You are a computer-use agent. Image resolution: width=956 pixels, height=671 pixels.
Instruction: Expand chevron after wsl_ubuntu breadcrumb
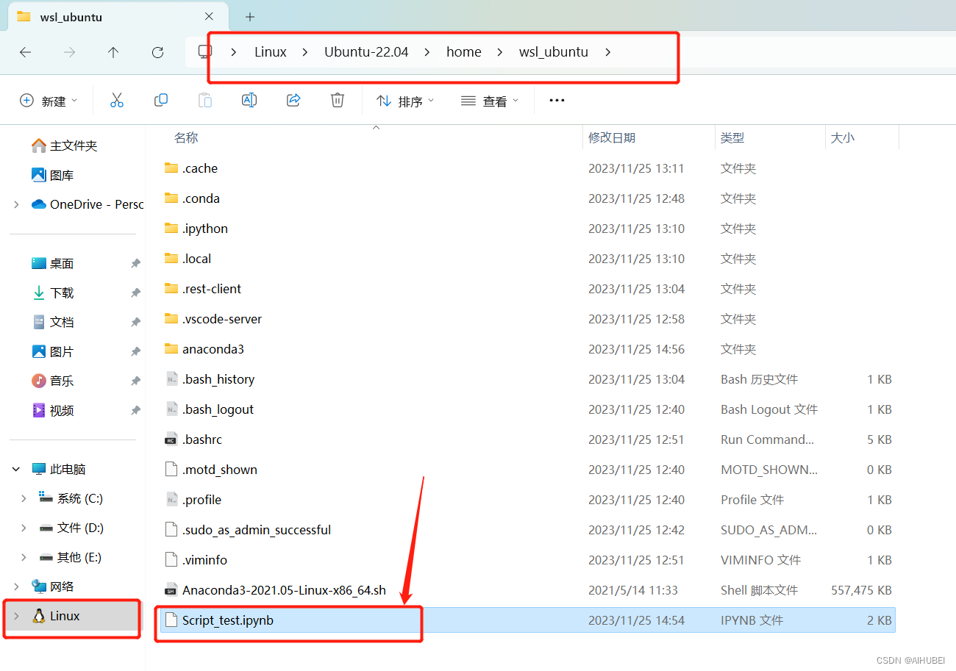pos(607,52)
